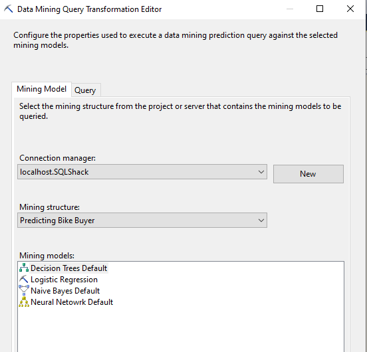Click the title bar pickaxe icon
This screenshot has width=367, height=352.
click(9, 9)
